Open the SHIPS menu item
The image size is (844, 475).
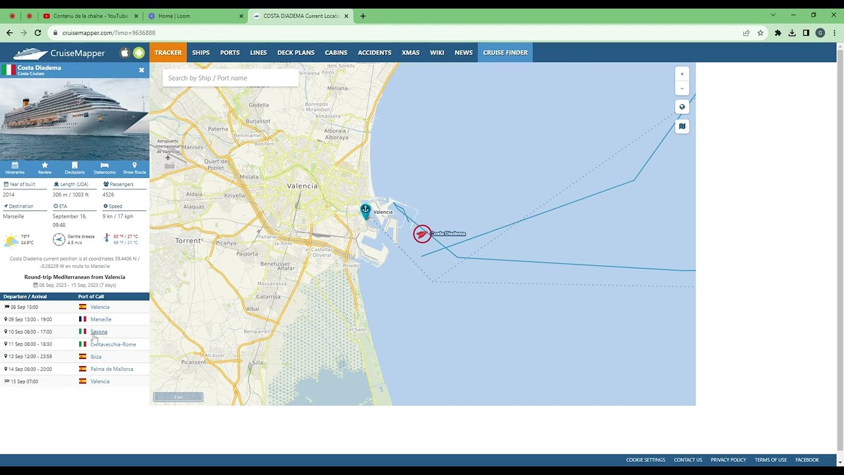coord(201,53)
